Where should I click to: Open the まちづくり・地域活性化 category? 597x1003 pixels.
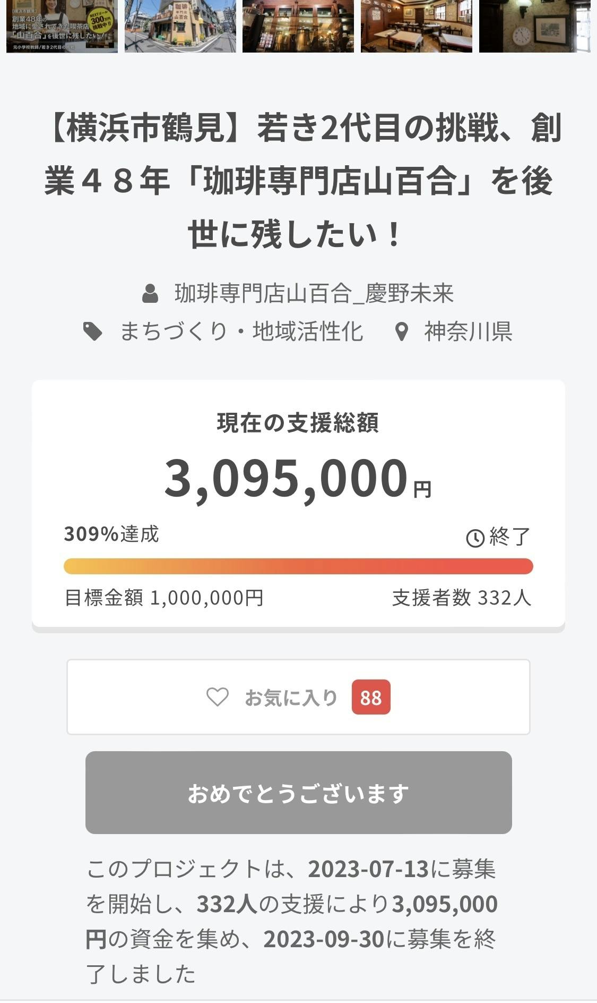(241, 332)
